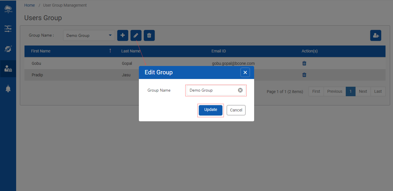Click the Page 1 of 1 text
The image size is (393, 191).
[285, 92]
